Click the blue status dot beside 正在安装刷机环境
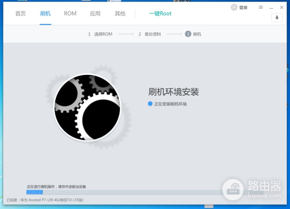The width and height of the screenshot is (290, 209). point(150,104)
